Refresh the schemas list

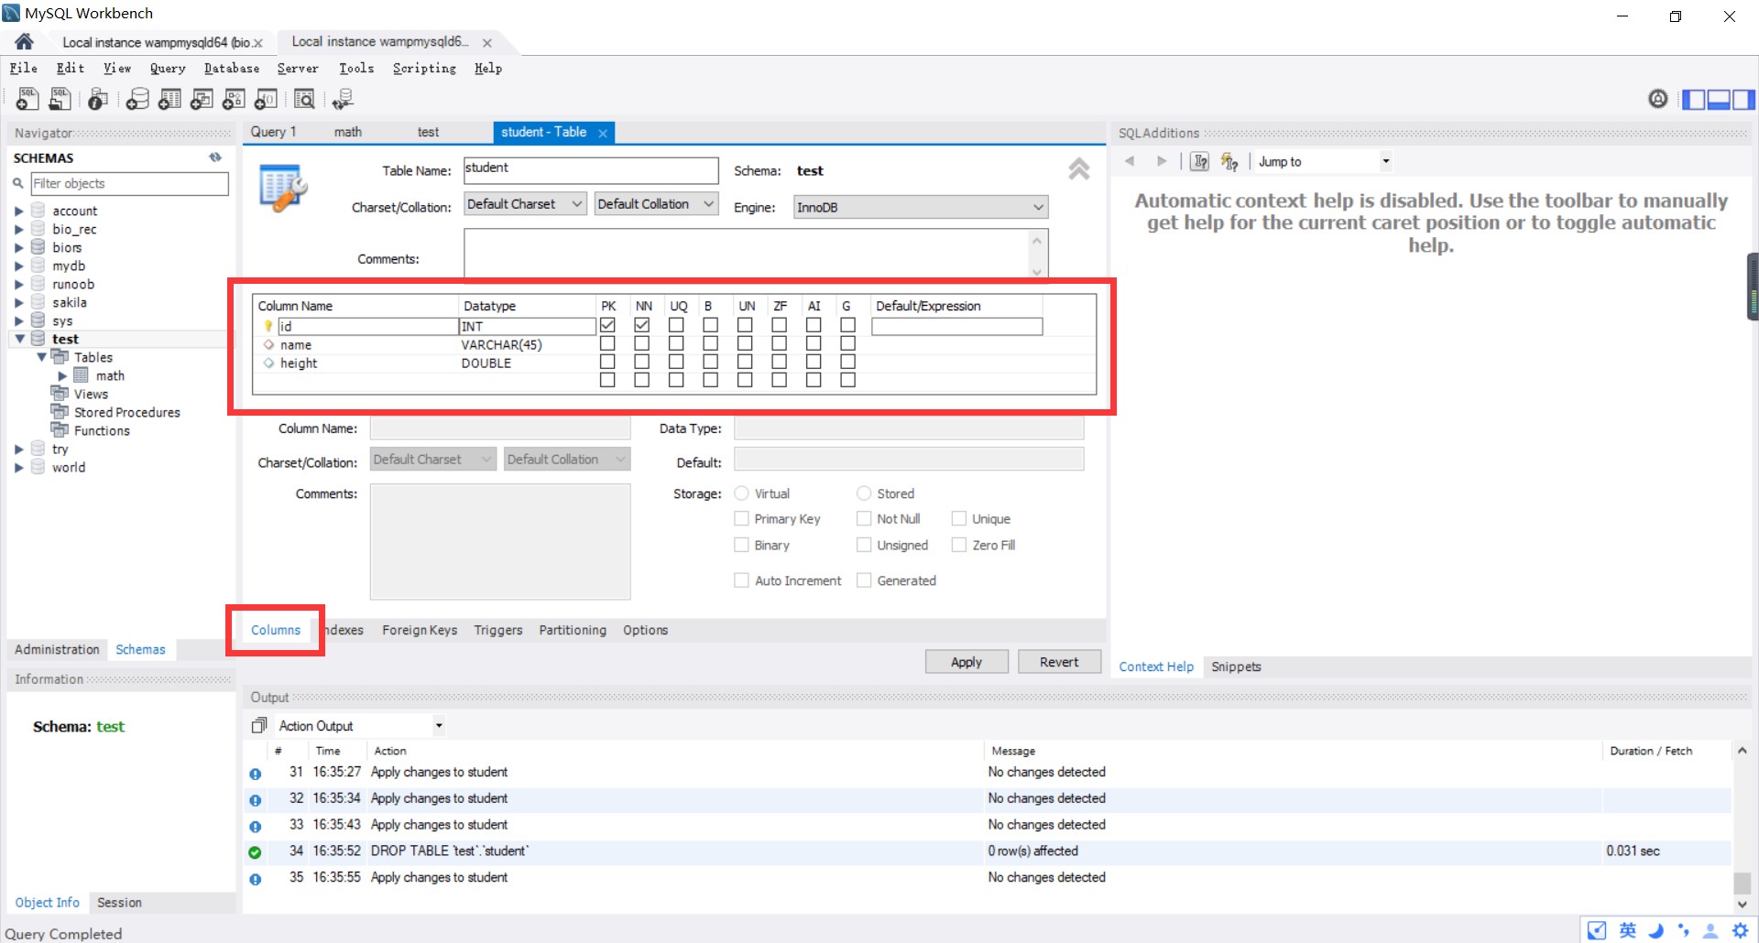215,157
